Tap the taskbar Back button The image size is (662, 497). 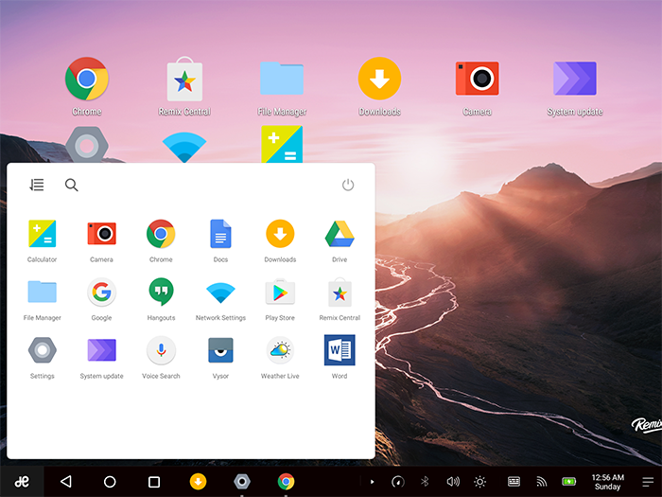tap(66, 481)
